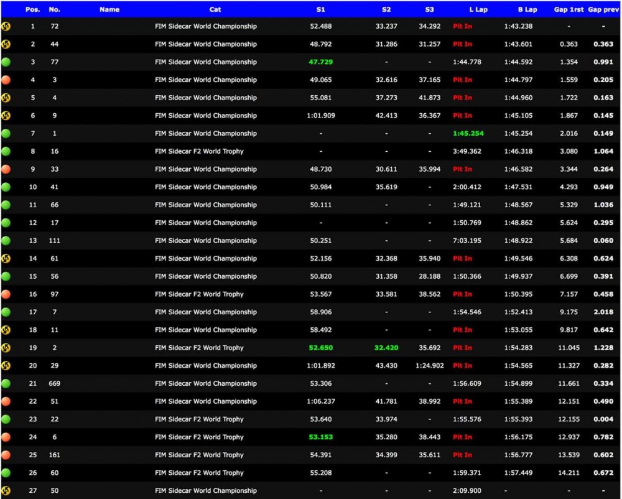Click the yellow status icon for position 1
Screen dimensions: 622x499
coord(6,27)
